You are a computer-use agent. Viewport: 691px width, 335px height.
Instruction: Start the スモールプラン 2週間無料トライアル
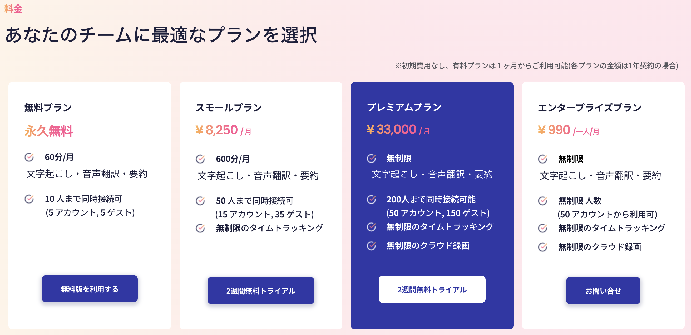pos(260,291)
